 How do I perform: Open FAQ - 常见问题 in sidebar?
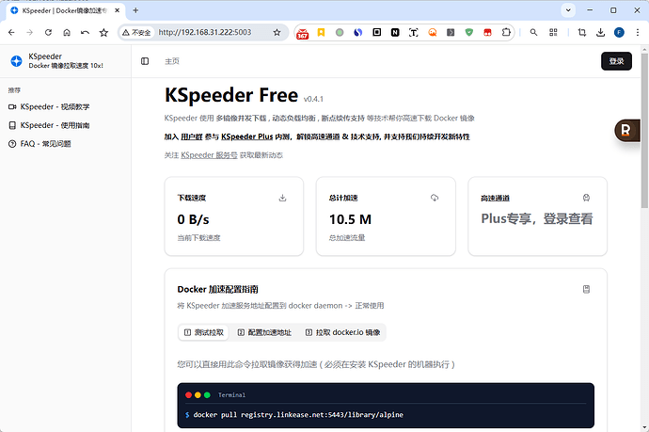pyautogui.click(x=45, y=144)
